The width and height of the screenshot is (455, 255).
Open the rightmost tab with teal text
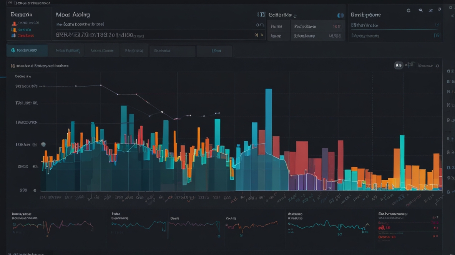(214, 51)
